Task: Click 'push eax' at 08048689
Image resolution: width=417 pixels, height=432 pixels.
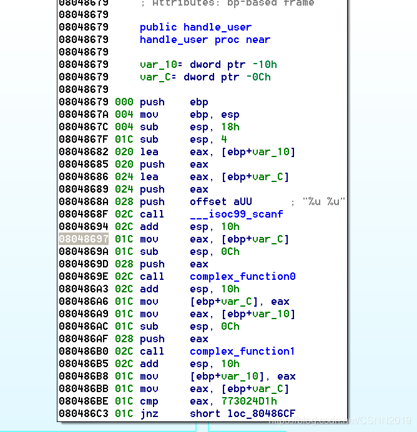Action: pyautogui.click(x=174, y=189)
